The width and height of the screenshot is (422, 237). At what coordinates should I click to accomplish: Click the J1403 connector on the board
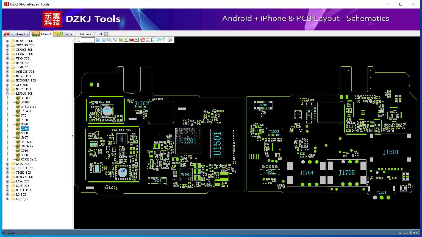tap(157, 180)
